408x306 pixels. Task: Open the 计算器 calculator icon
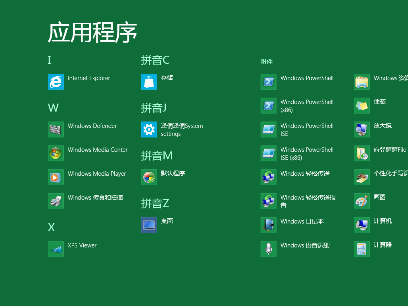pyautogui.click(x=362, y=249)
